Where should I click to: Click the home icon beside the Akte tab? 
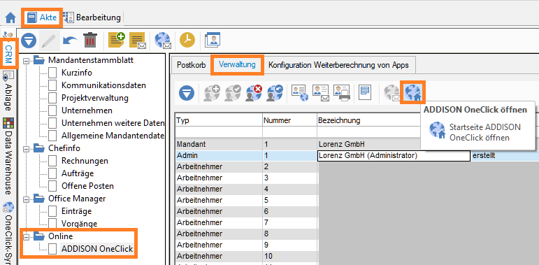coord(10,17)
